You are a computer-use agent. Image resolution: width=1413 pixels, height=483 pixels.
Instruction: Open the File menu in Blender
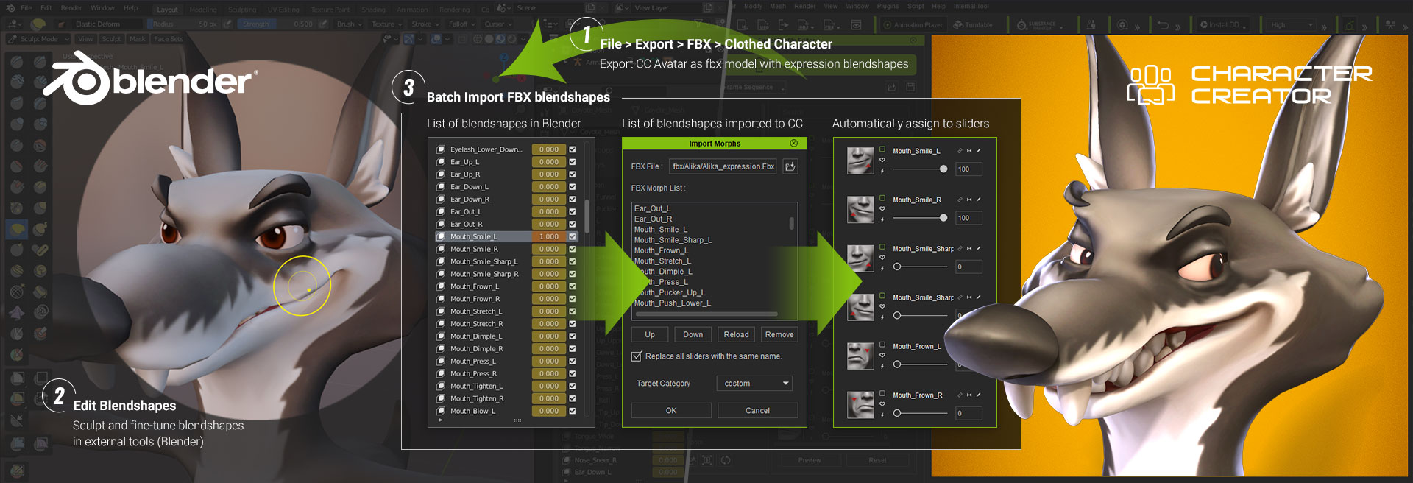click(26, 8)
